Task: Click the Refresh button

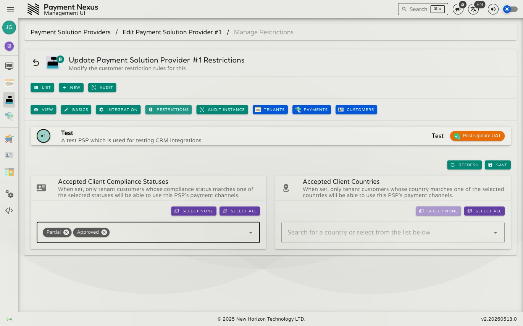Action: click(x=465, y=165)
